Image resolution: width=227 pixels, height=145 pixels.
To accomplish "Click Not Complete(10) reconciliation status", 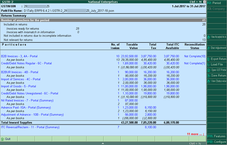I will [x=195, y=56].
